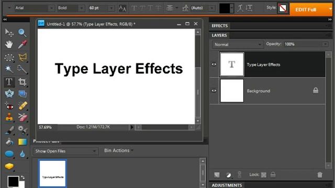The height and width of the screenshot is (188, 335).
Task: Select the Red Eye Removal tool
Action: (9, 106)
